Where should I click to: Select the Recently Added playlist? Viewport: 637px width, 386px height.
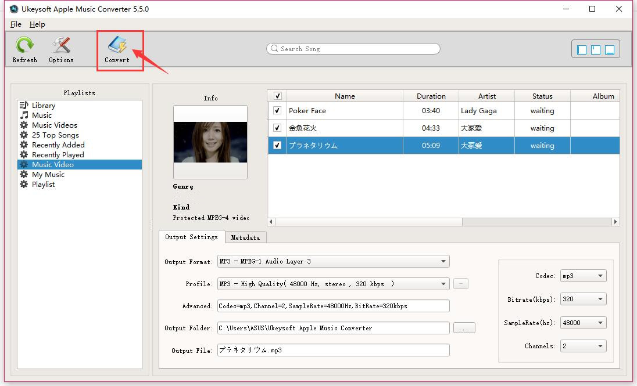(x=80, y=145)
